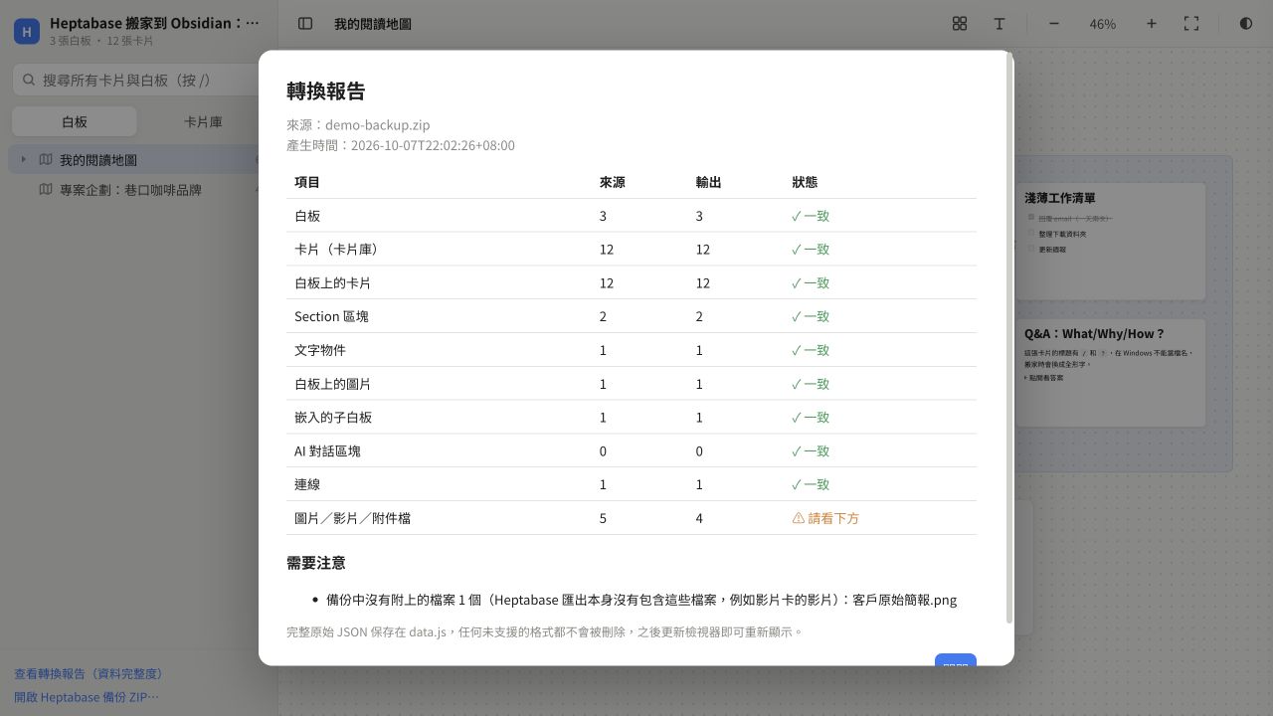Click the 嵌入的子白板 row label
Image resolution: width=1273 pixels, height=716 pixels.
333,417
